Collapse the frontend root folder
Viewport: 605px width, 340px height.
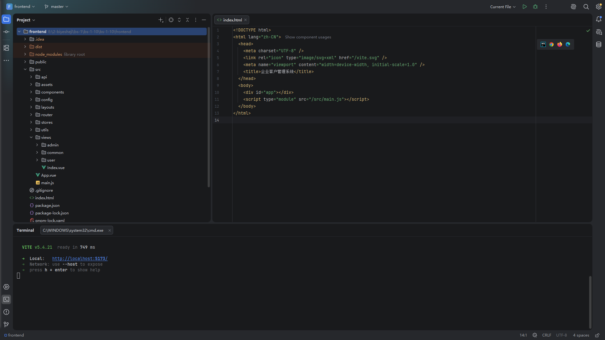pos(19,31)
